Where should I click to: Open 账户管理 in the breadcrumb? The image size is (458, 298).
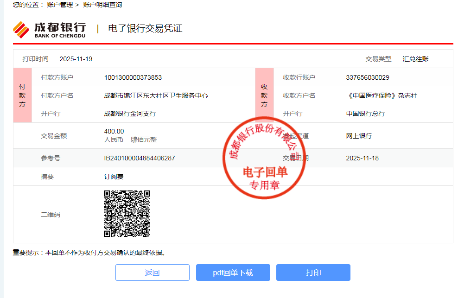coord(60,5)
